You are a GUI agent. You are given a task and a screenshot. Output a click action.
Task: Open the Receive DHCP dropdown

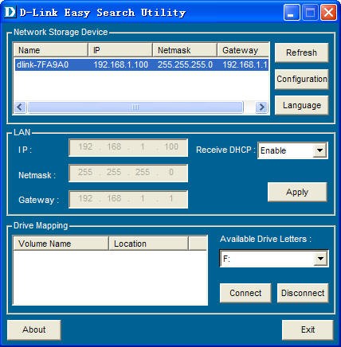[x=319, y=150]
